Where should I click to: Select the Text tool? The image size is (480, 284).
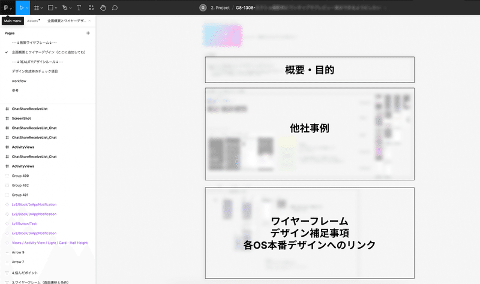79,8
